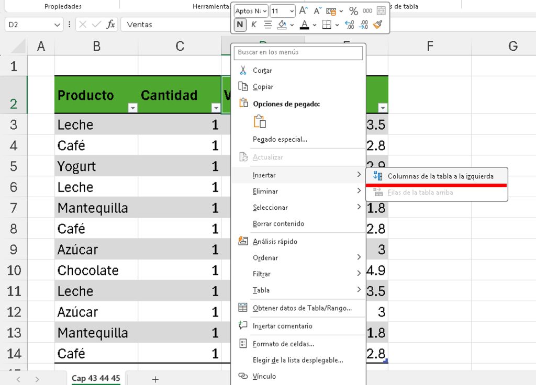Screen dimensions: 536x385
Task: Expand the fill color dropdown arrow
Action: point(291,25)
